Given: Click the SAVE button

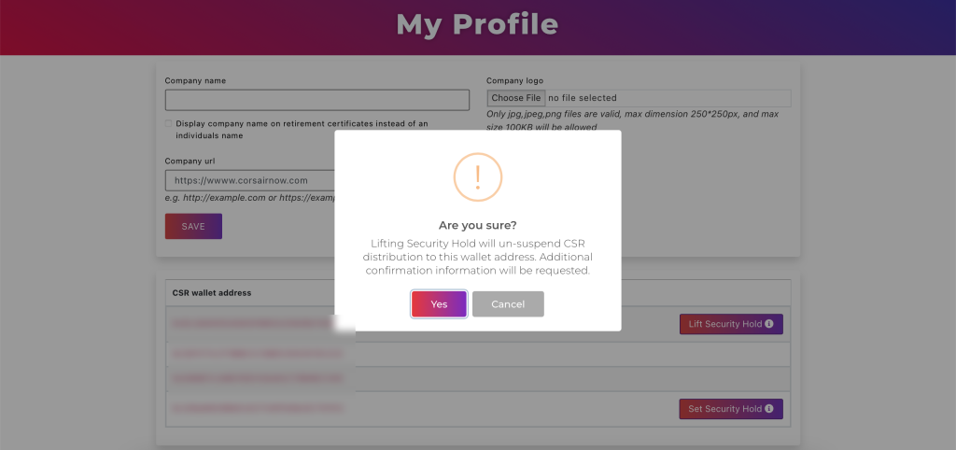Looking at the screenshot, I should point(193,226).
